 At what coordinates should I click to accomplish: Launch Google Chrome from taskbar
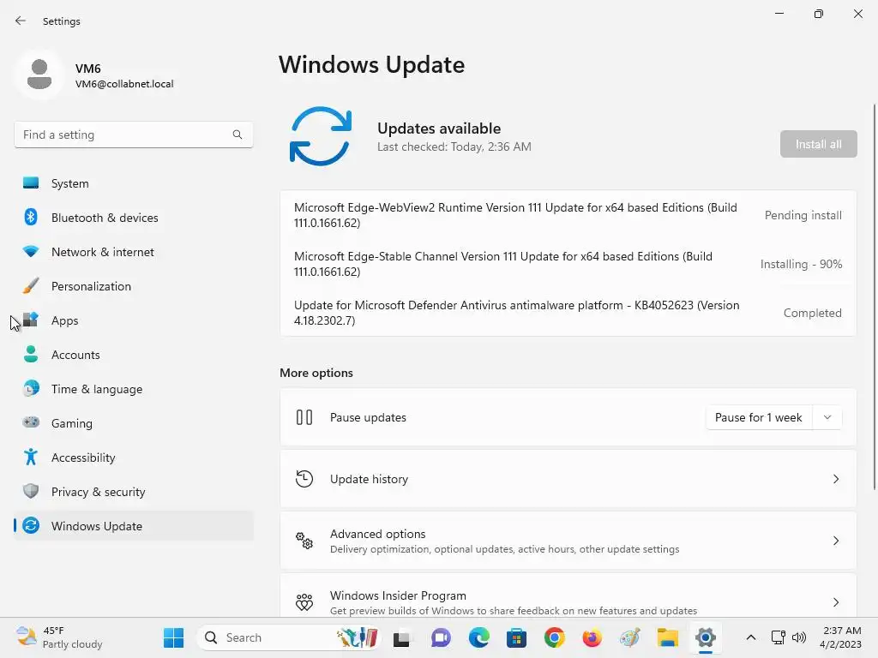tap(555, 637)
